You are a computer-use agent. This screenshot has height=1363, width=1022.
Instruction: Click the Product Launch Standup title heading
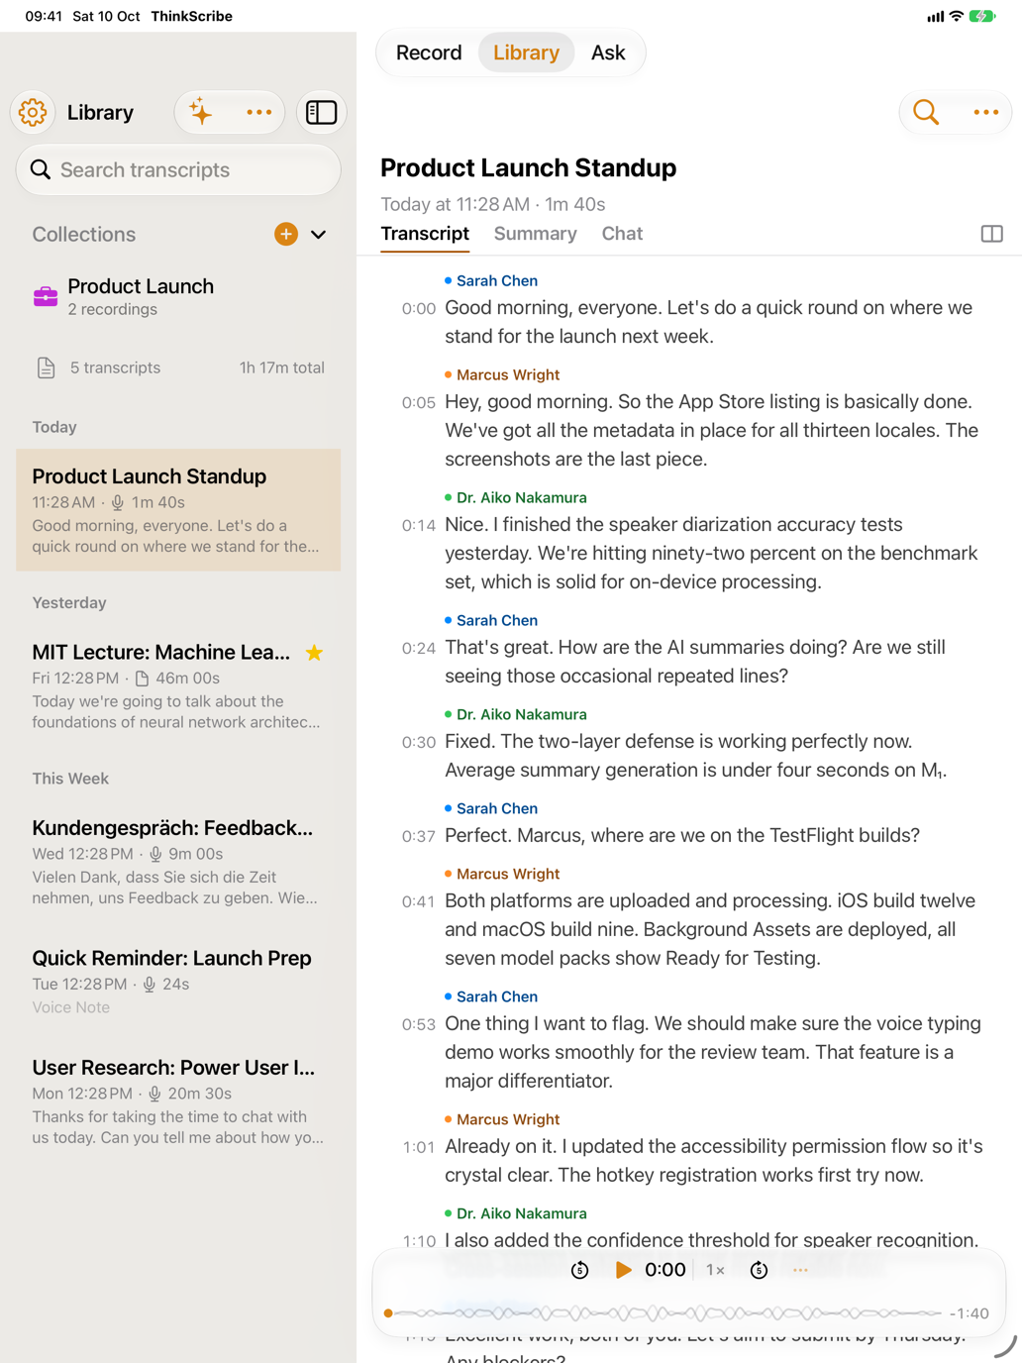529,168
